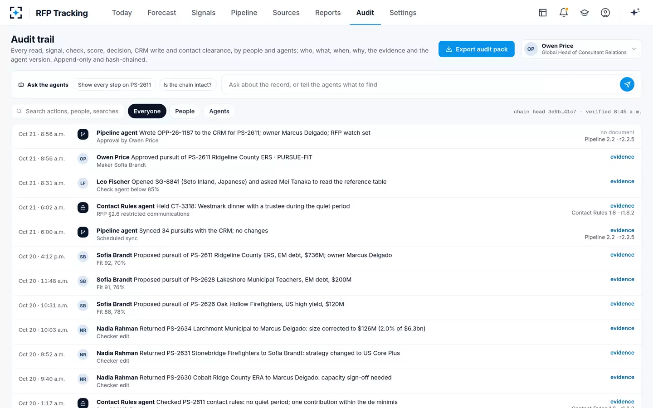Screen dimensions: 653x408
Task: Open evidence for PS-2634 Larchmont Municipal row
Action: tap(622, 328)
